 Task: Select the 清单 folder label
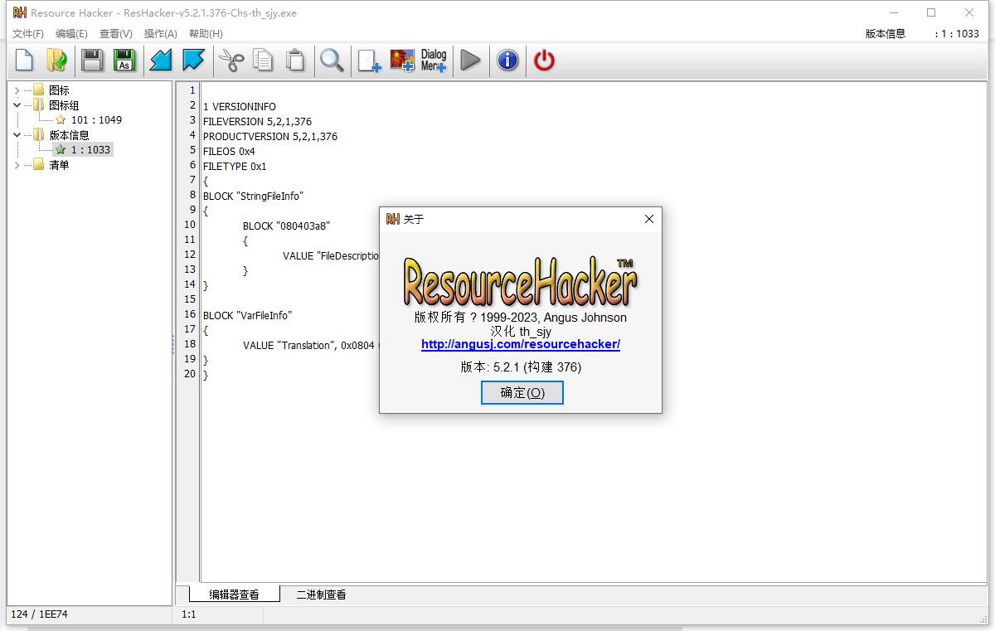click(x=59, y=165)
